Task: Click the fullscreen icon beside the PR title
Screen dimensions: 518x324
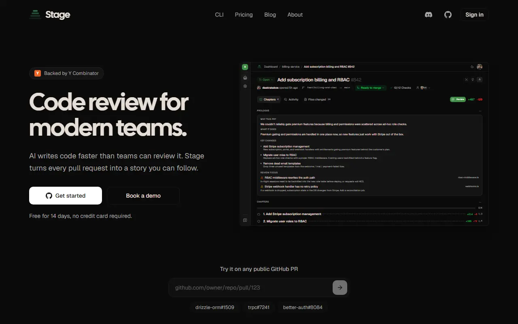Action: click(466, 80)
